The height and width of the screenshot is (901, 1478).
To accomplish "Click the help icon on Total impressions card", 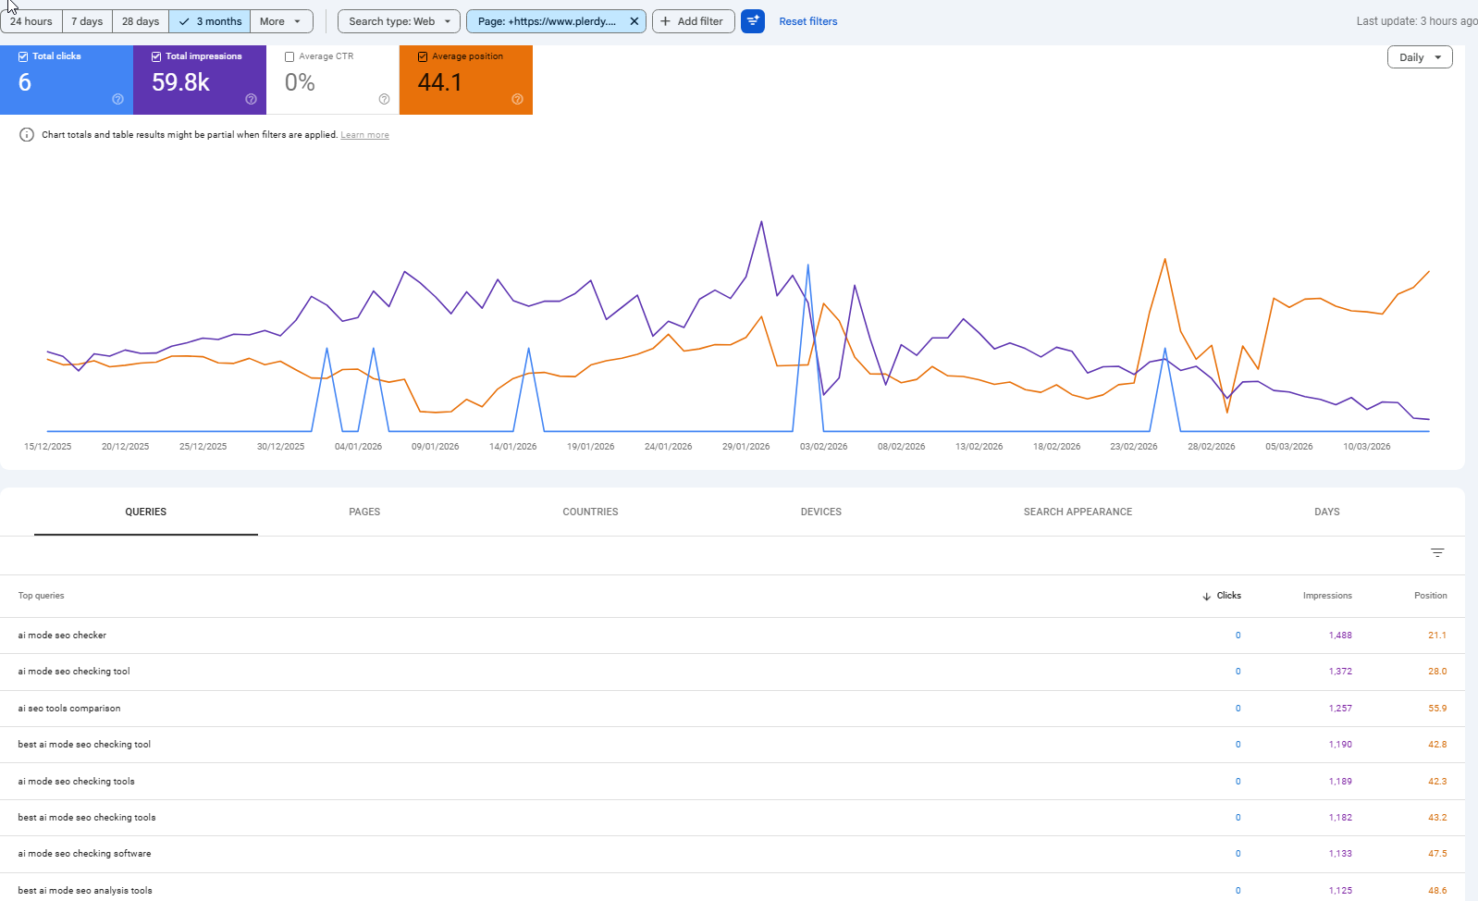I will [x=251, y=99].
